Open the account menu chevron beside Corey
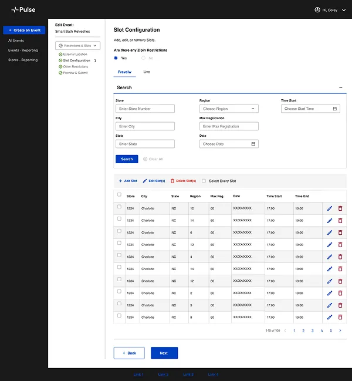Screen dimensions: 352x381 click(x=344, y=10)
